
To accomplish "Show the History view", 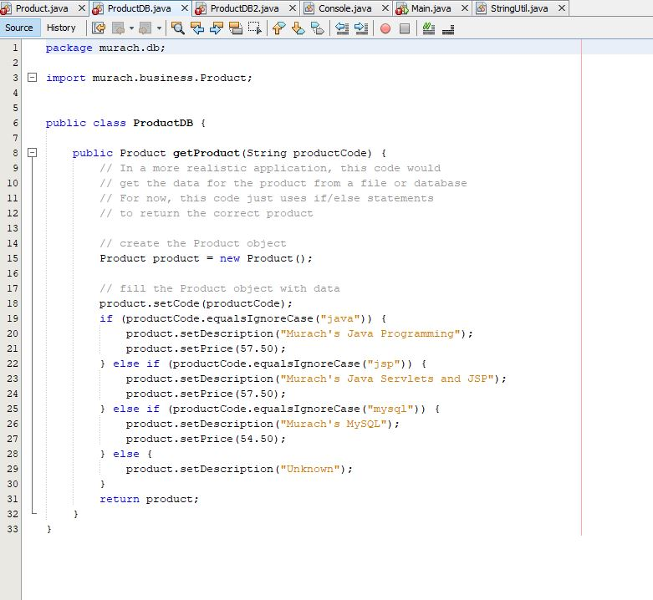I will 61,28.
